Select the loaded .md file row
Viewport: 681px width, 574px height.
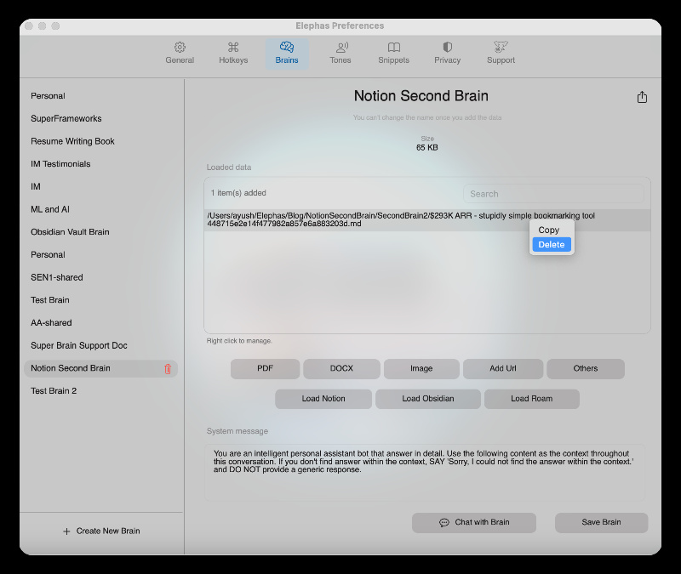click(427, 220)
